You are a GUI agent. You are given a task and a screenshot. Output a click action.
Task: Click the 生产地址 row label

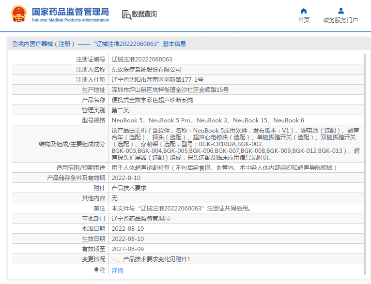[x=93, y=90]
